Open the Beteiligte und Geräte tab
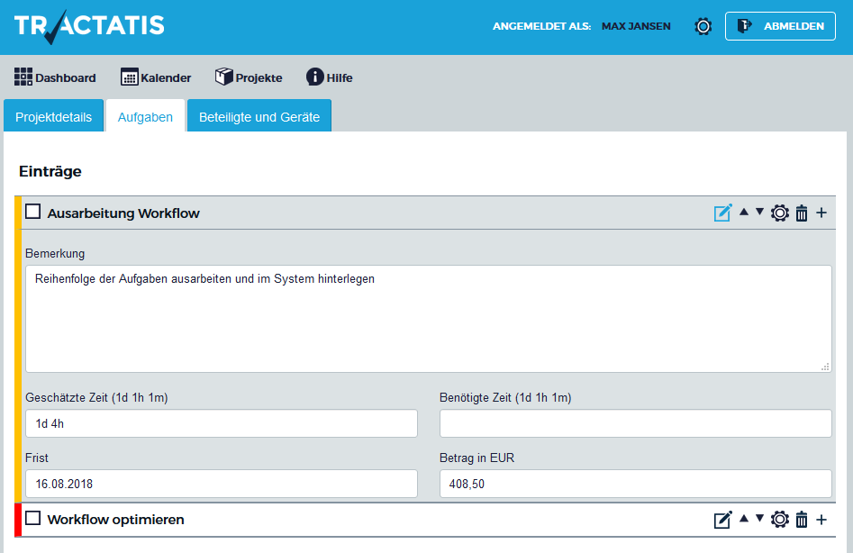853x553 pixels. [259, 115]
